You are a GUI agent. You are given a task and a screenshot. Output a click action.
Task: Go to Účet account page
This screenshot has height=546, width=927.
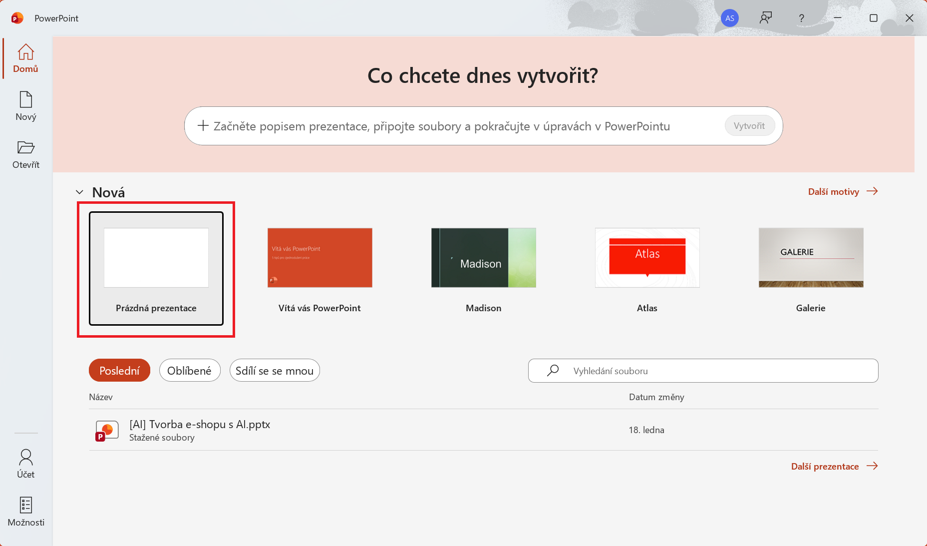[x=26, y=464]
